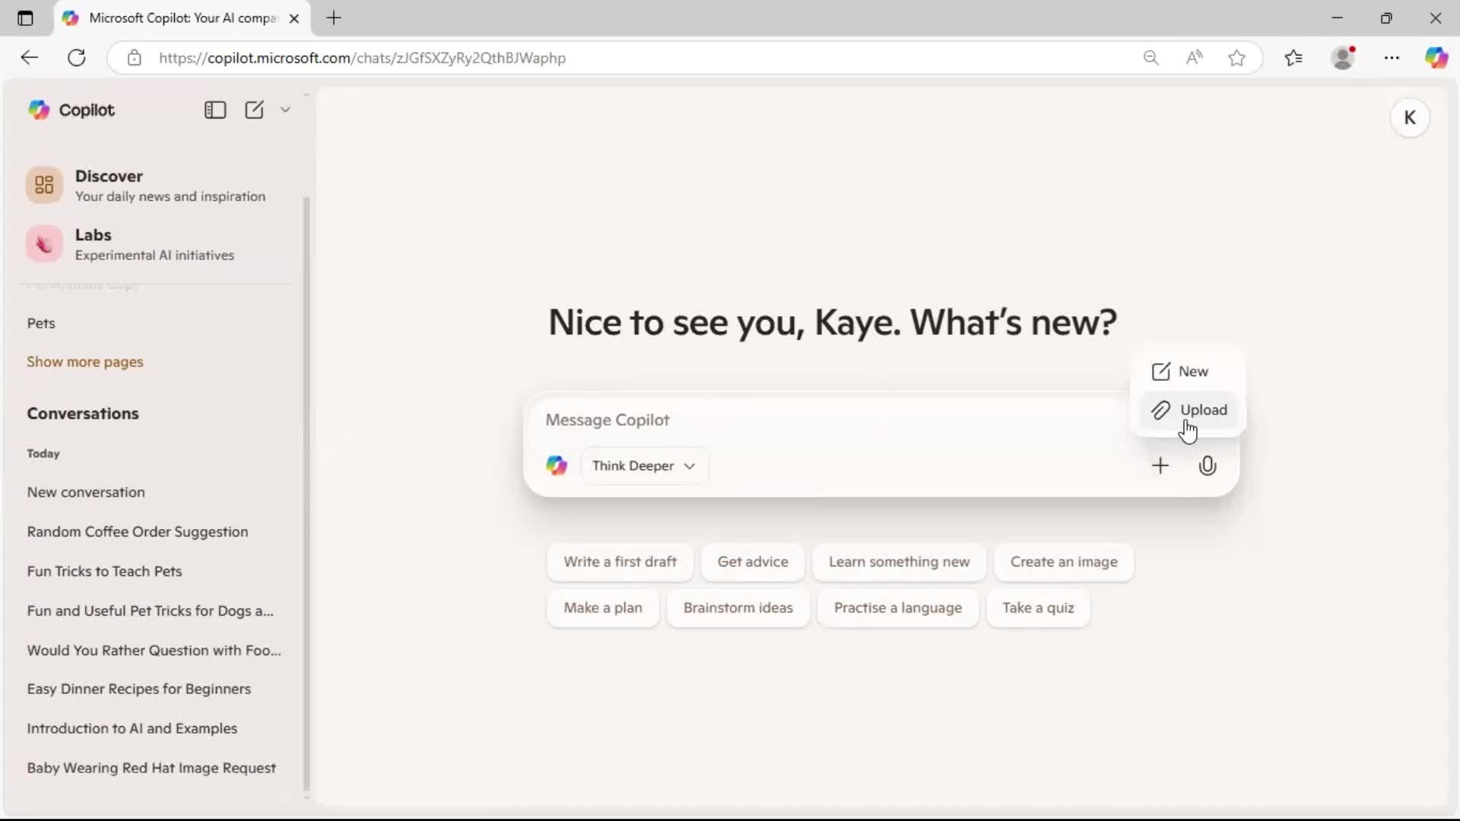Open the Think Deeper mode dropdown
This screenshot has height=821, width=1460.
point(644,466)
